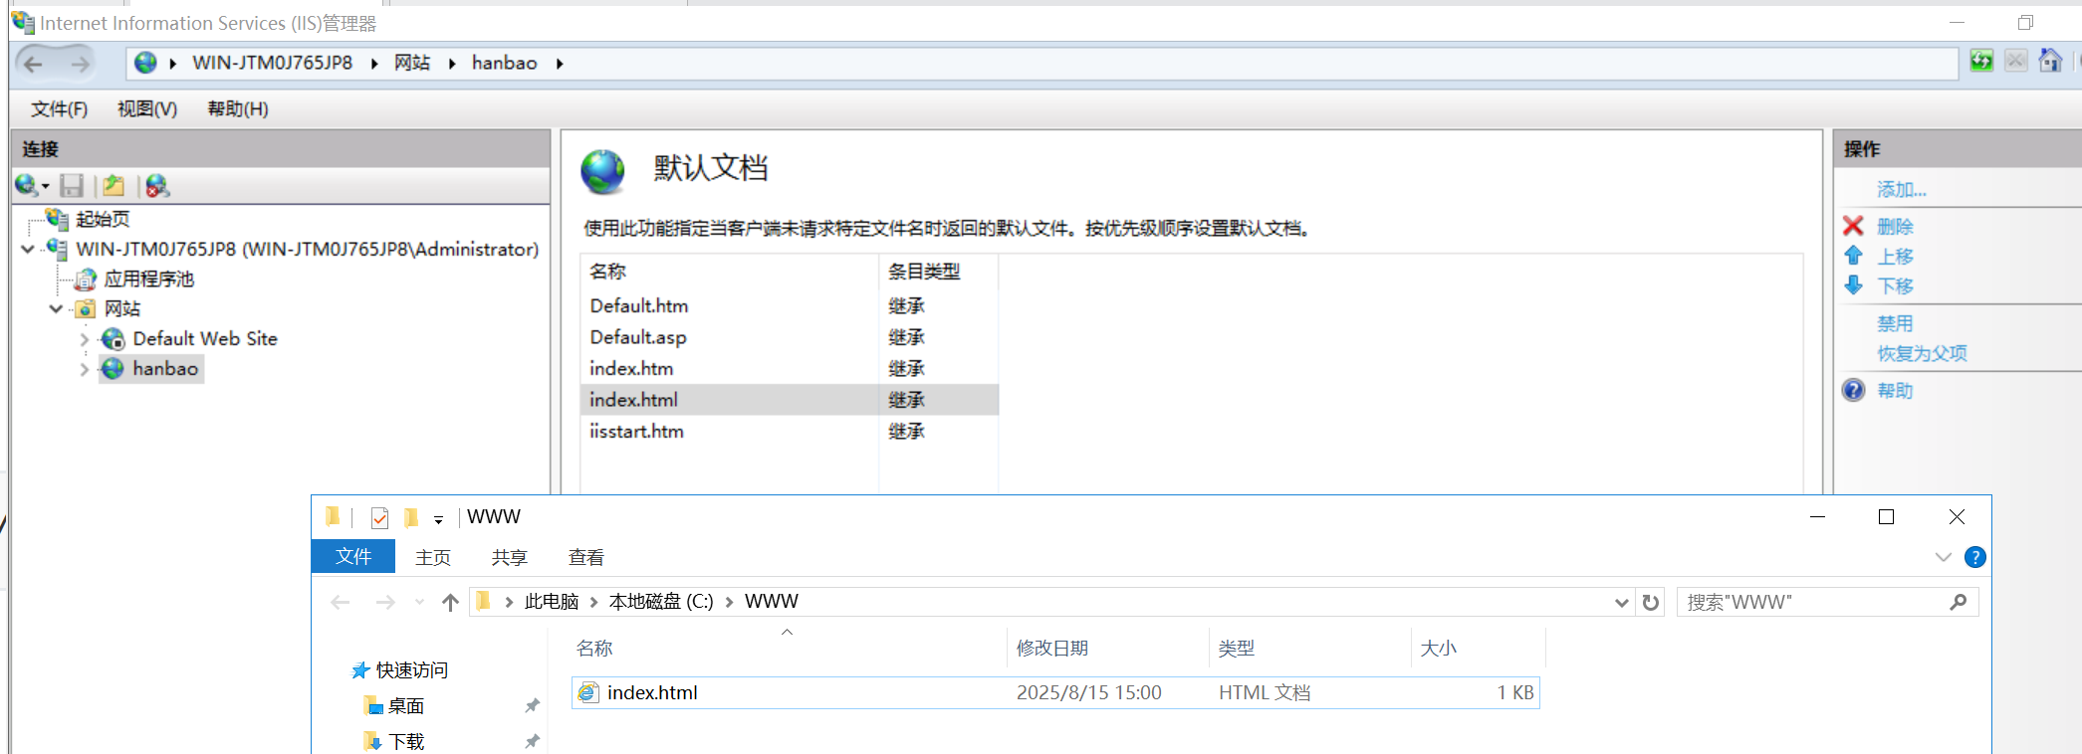Image resolution: width=2082 pixels, height=754 pixels.
Task: Select 应用程序池 in the connections tree
Action: tap(149, 279)
